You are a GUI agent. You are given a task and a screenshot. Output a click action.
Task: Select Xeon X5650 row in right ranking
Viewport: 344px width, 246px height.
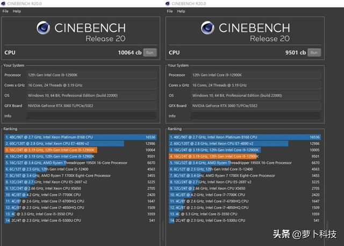point(245,188)
